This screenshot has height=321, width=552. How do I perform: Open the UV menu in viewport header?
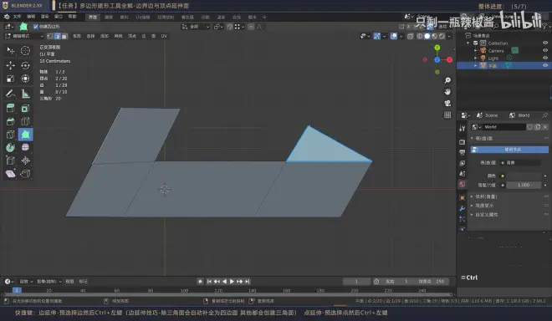164,36
